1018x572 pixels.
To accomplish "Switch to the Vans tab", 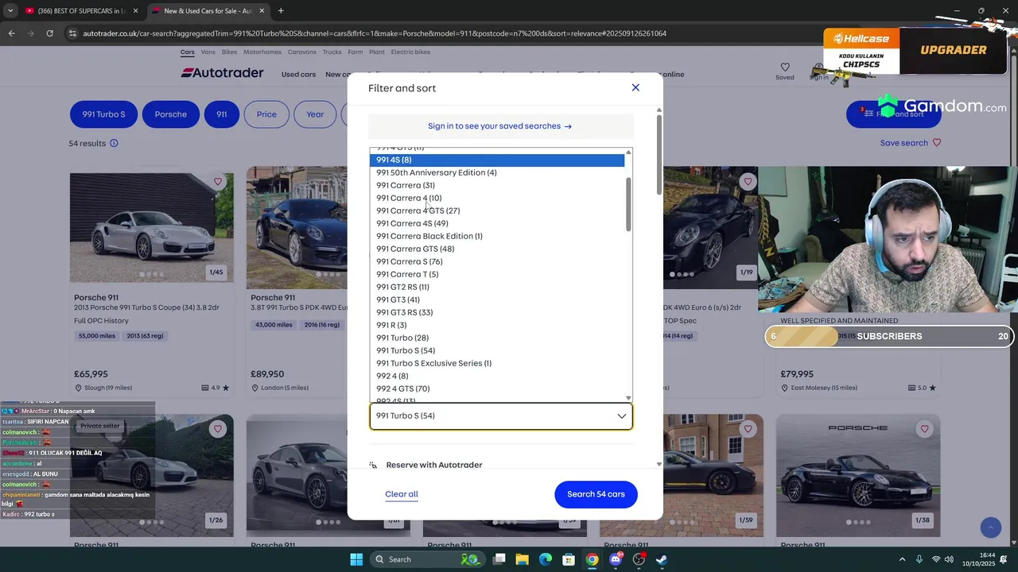I will click(x=208, y=52).
